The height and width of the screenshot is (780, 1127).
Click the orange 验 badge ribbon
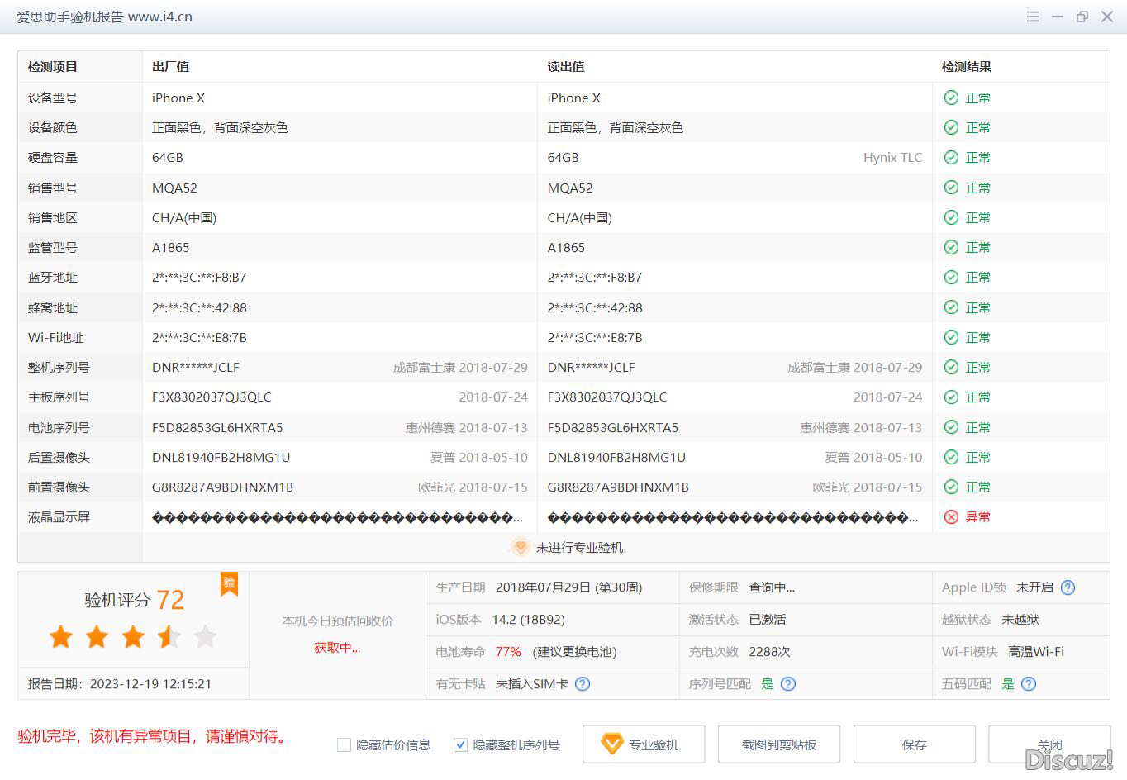coord(229,583)
